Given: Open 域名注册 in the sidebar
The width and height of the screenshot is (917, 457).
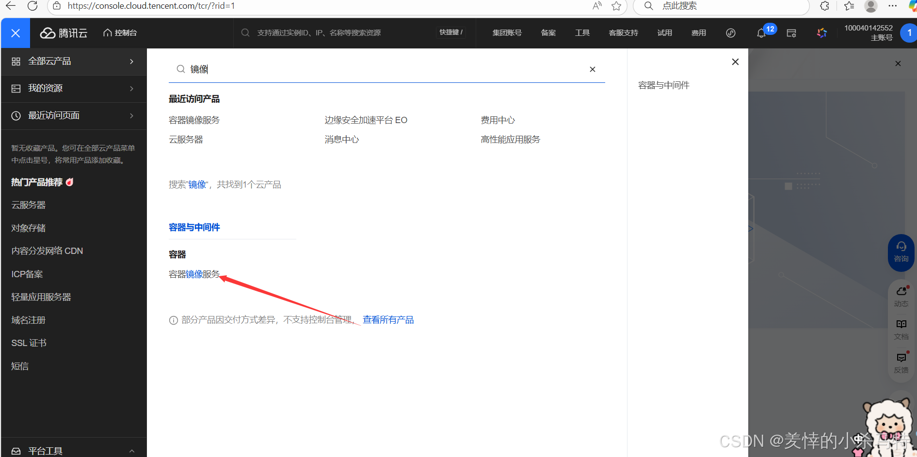Looking at the screenshot, I should pyautogui.click(x=29, y=320).
